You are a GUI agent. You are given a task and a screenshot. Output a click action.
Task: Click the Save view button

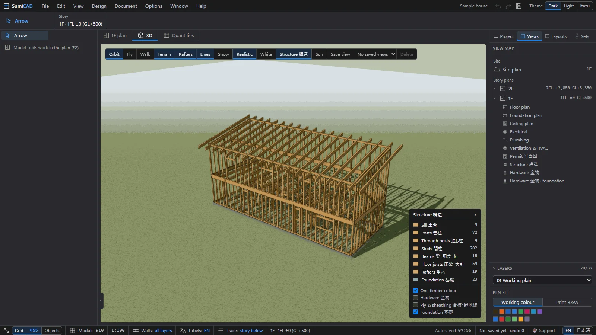340,54
